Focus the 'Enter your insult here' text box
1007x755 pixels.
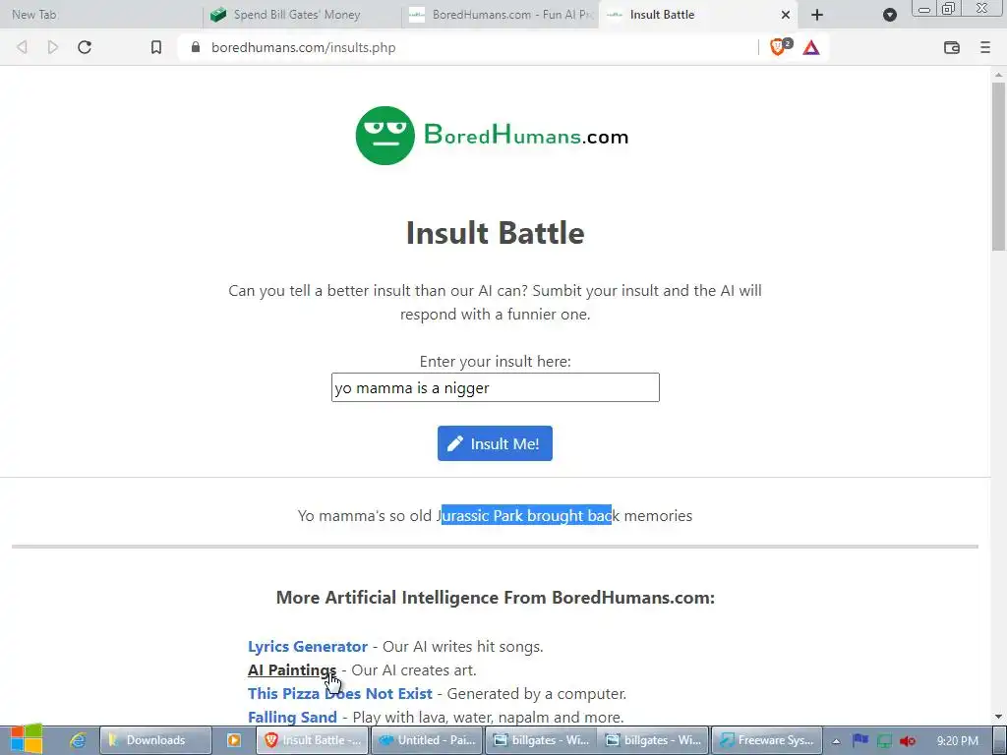click(x=496, y=387)
